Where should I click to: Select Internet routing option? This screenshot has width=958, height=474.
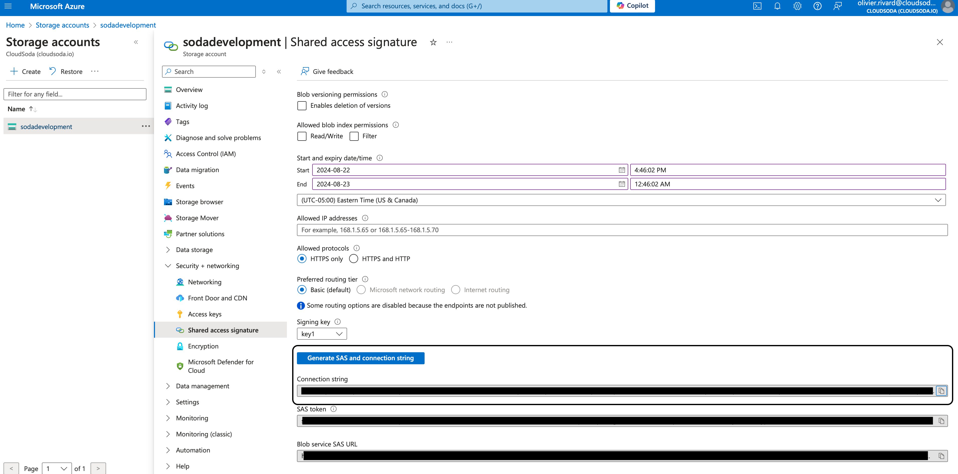tap(456, 290)
